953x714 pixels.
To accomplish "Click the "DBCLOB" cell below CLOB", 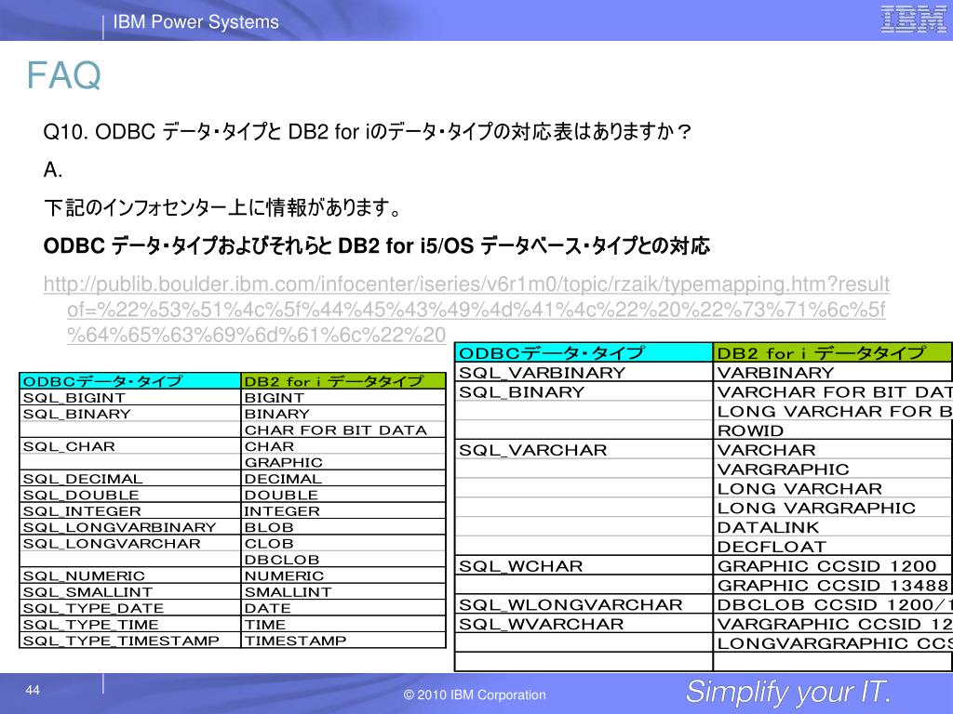I will [343, 560].
